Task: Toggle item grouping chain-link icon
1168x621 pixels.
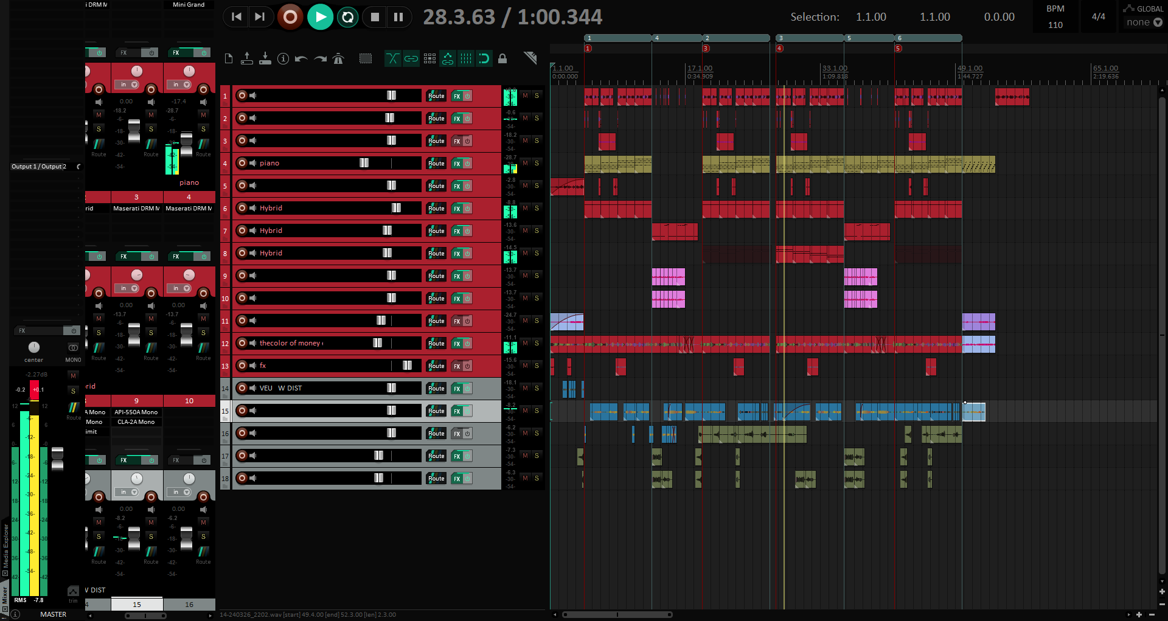Action: 411,58
